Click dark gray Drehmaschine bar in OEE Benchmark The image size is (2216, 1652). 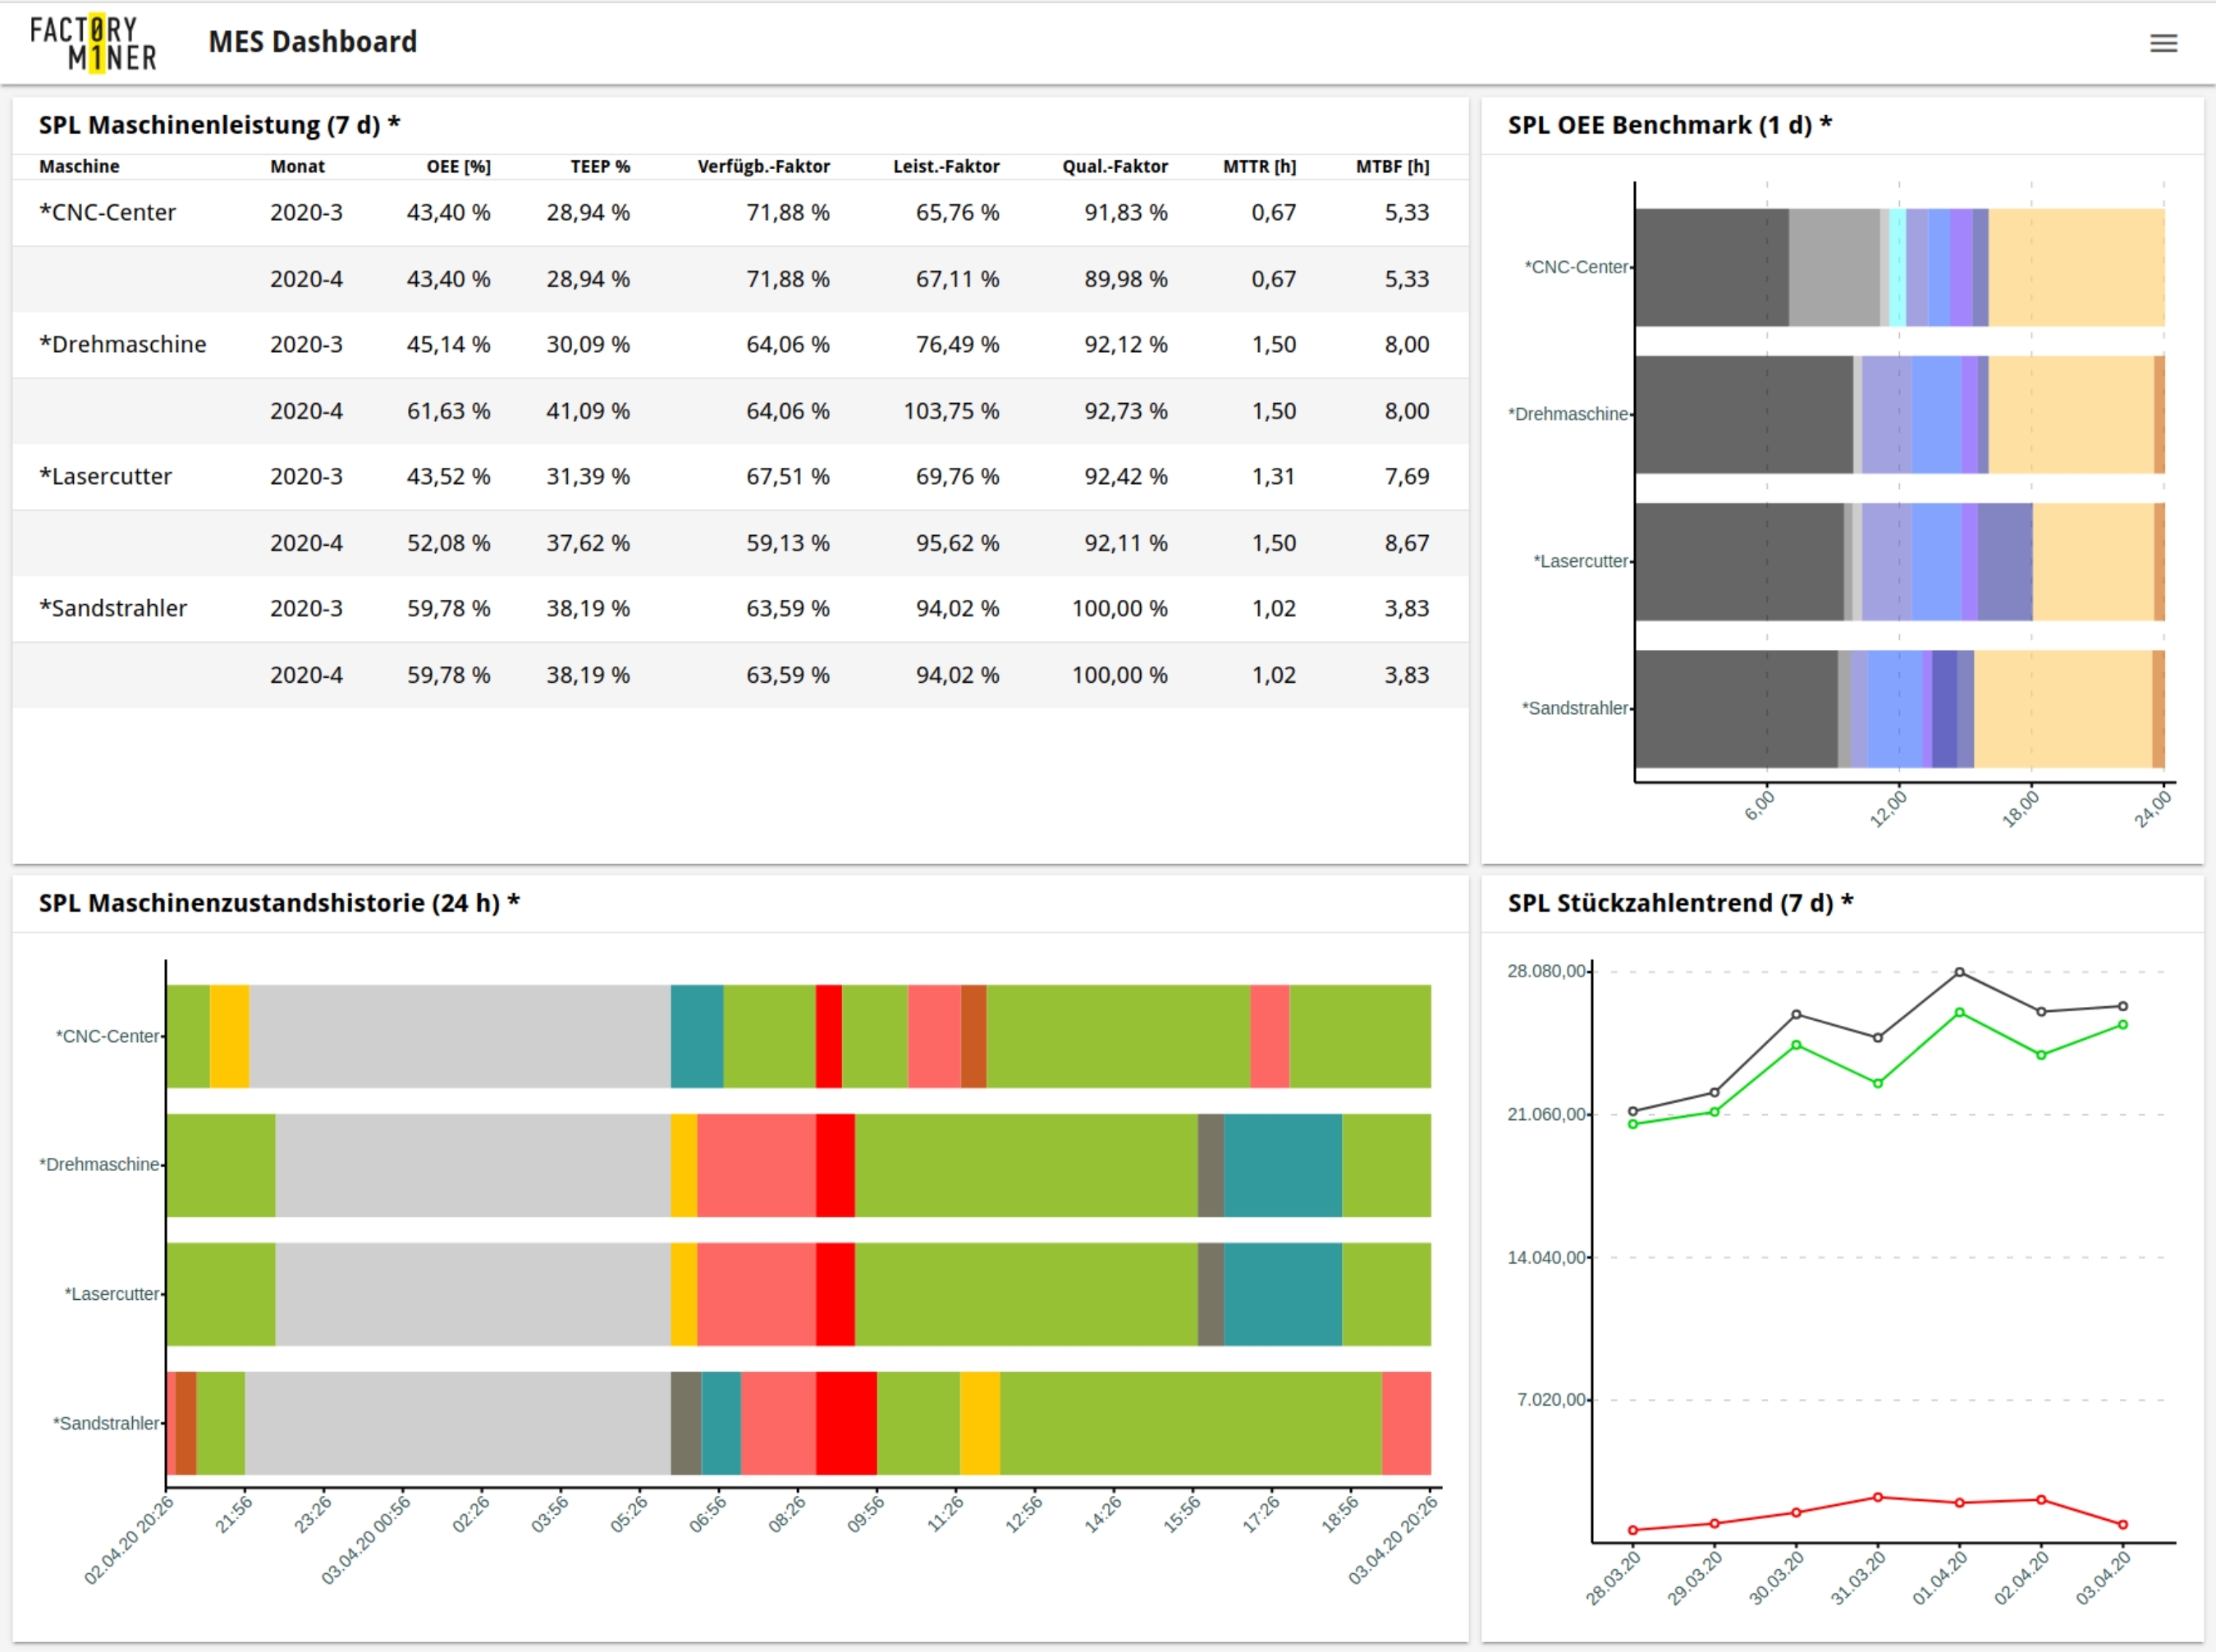[x=1743, y=414]
